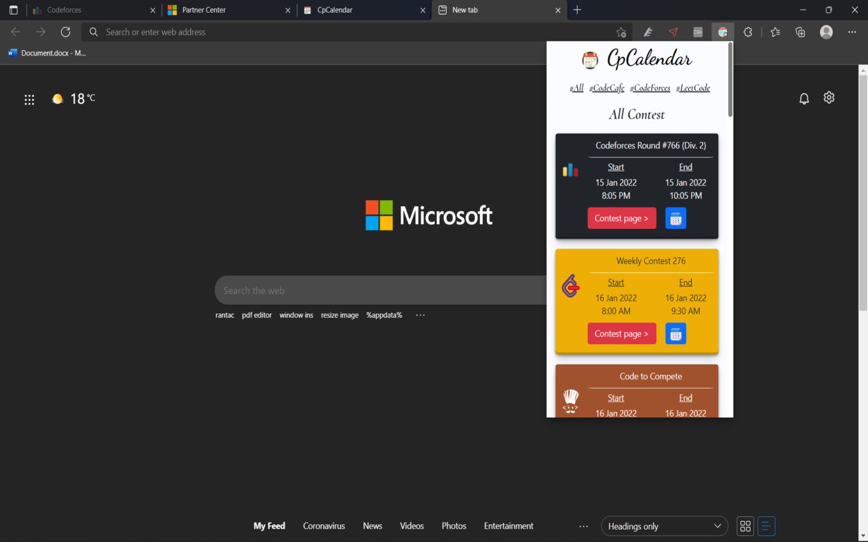Refresh the current page
868x542 pixels.
(x=65, y=32)
